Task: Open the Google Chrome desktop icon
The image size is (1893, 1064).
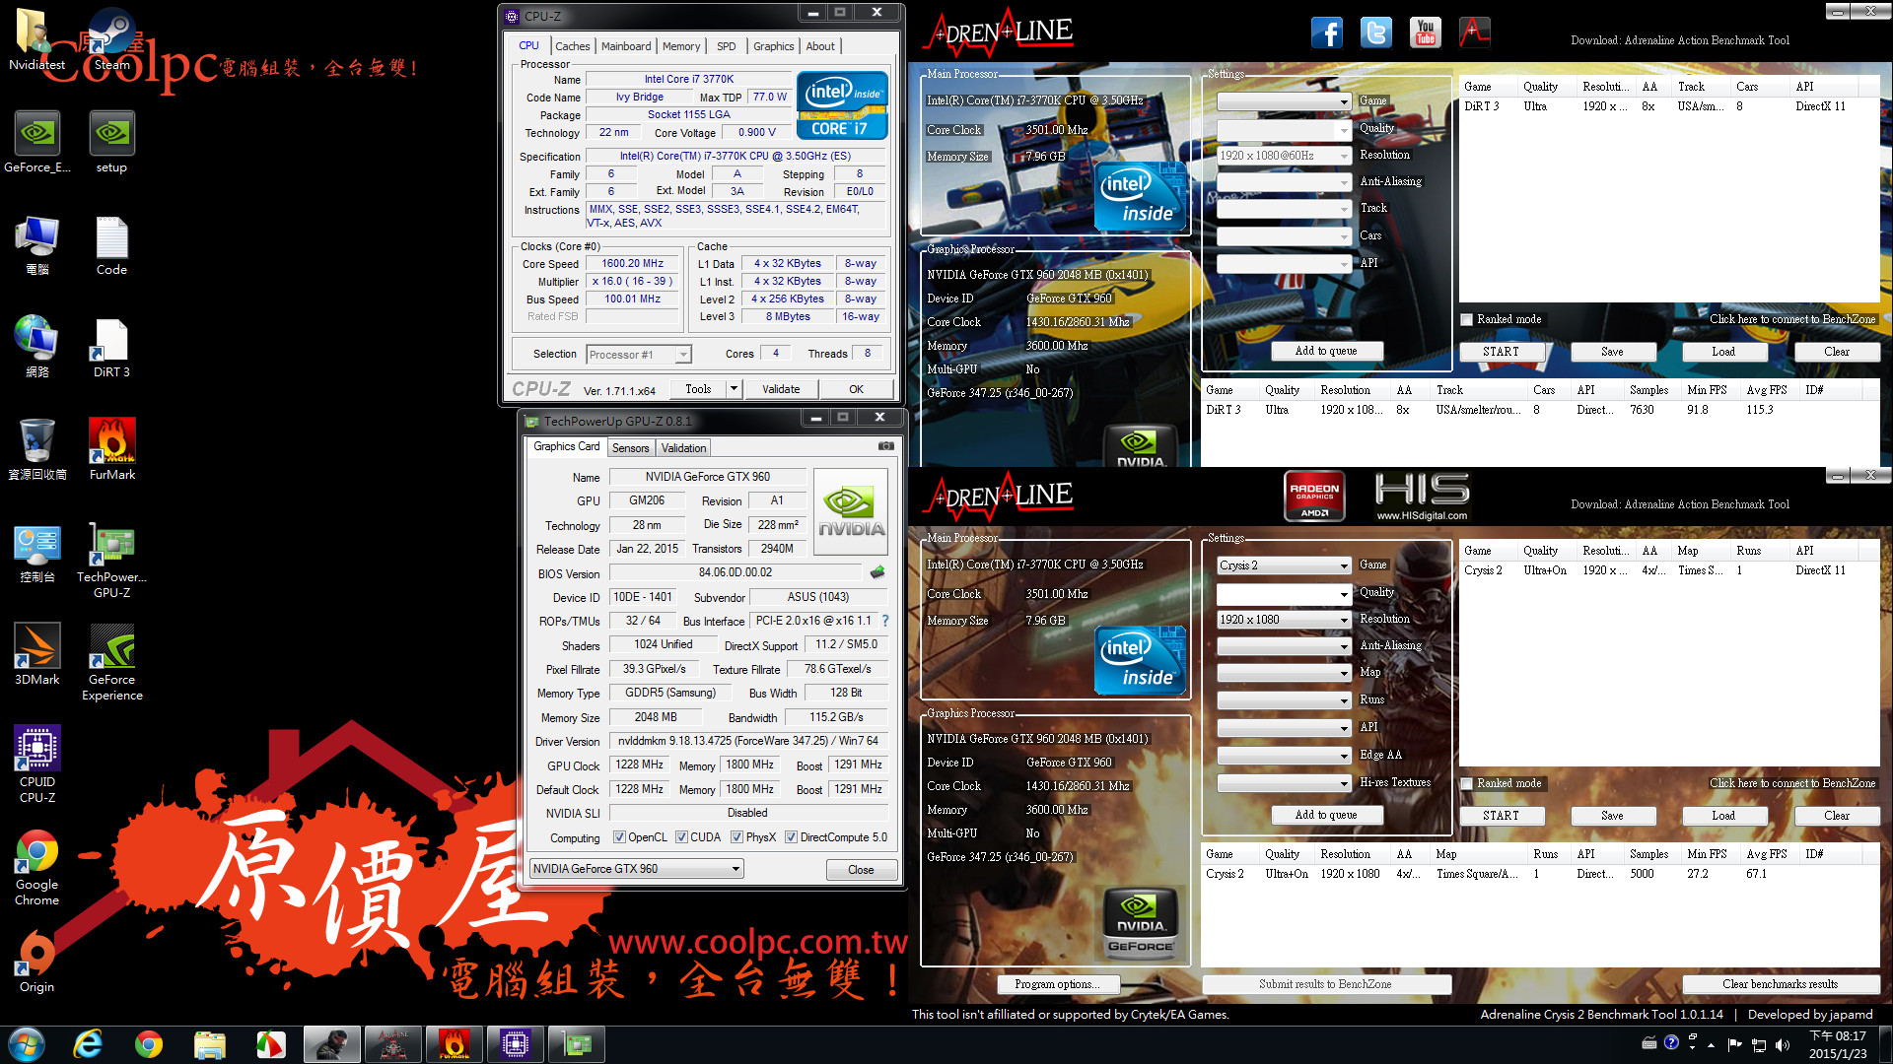Action: [37, 867]
